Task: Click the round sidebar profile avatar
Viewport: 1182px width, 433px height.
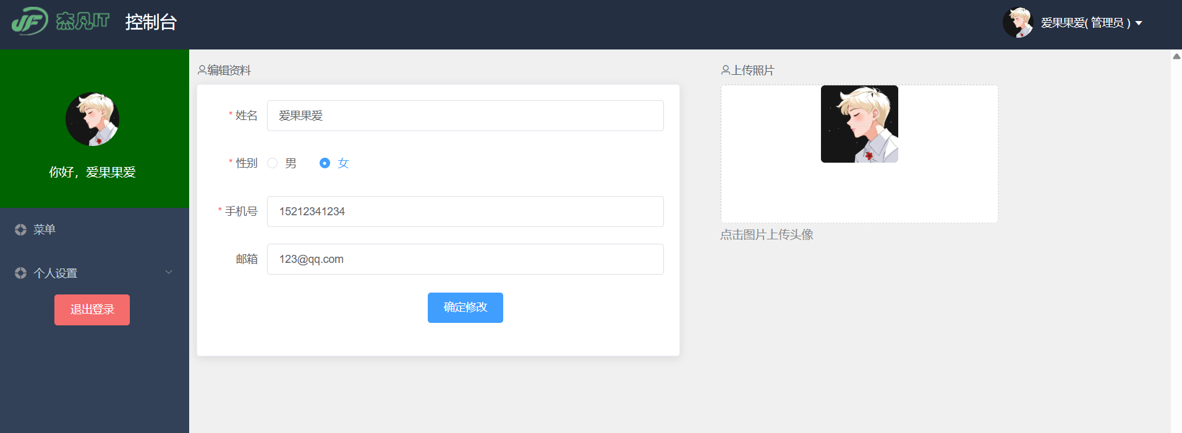Action: click(x=92, y=119)
